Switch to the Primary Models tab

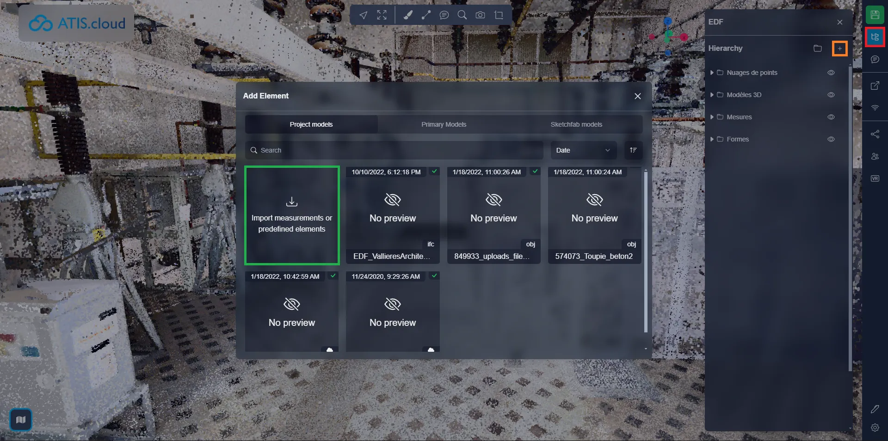(x=444, y=124)
